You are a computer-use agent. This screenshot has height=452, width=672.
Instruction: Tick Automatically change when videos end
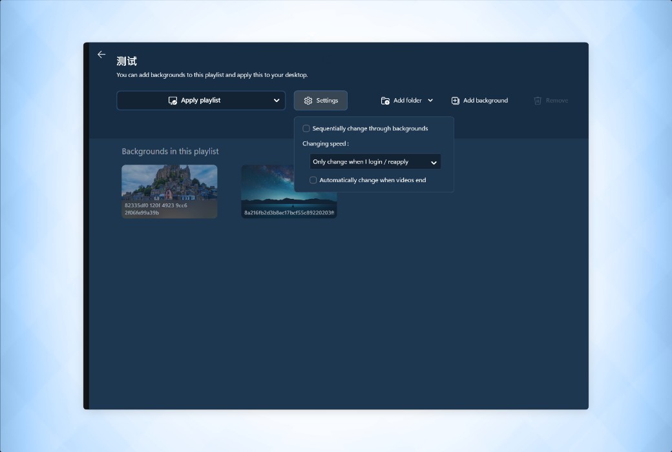coord(313,180)
